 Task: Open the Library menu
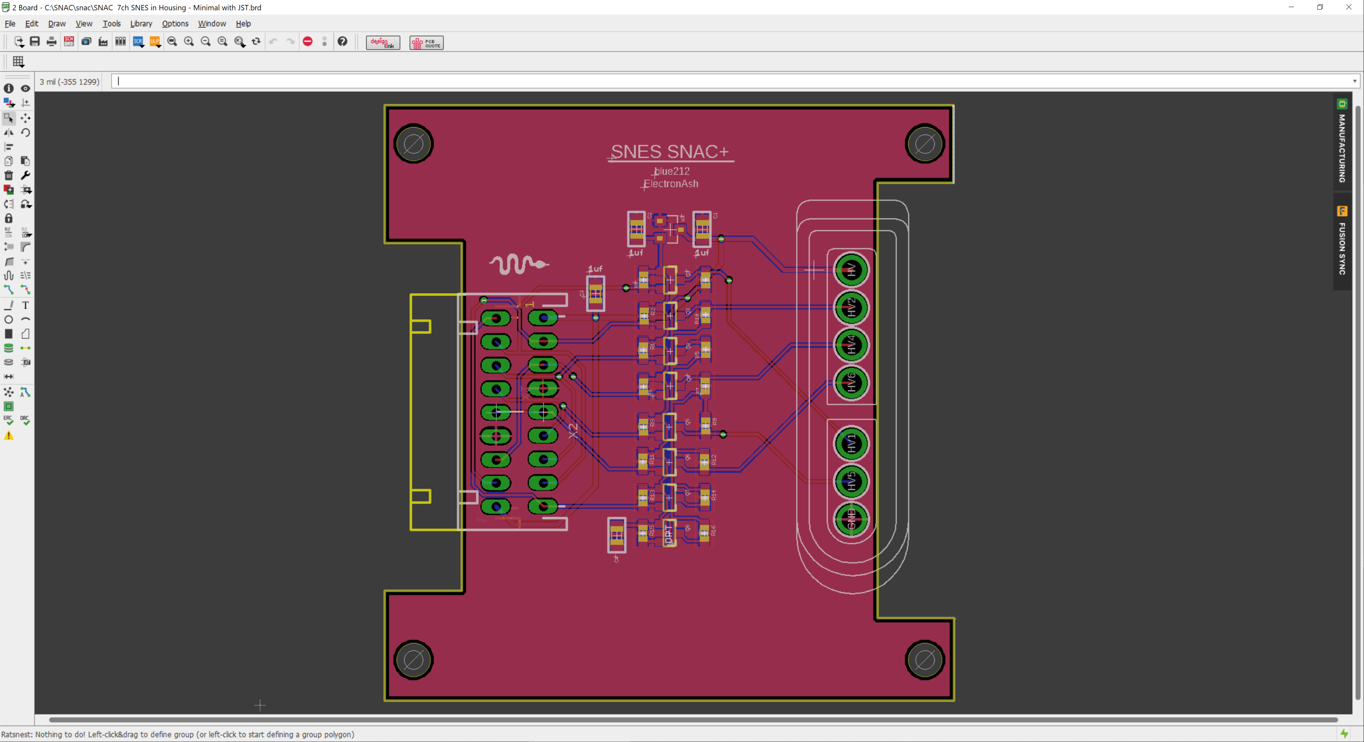pyautogui.click(x=141, y=24)
